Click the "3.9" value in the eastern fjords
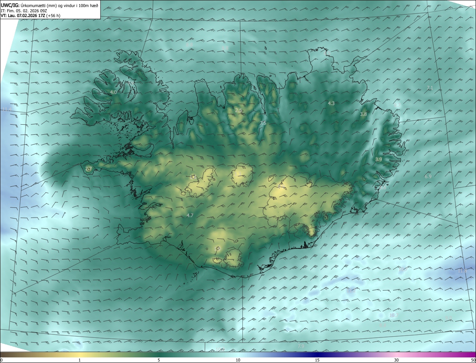This screenshot has height=363, width=476. 379,159
